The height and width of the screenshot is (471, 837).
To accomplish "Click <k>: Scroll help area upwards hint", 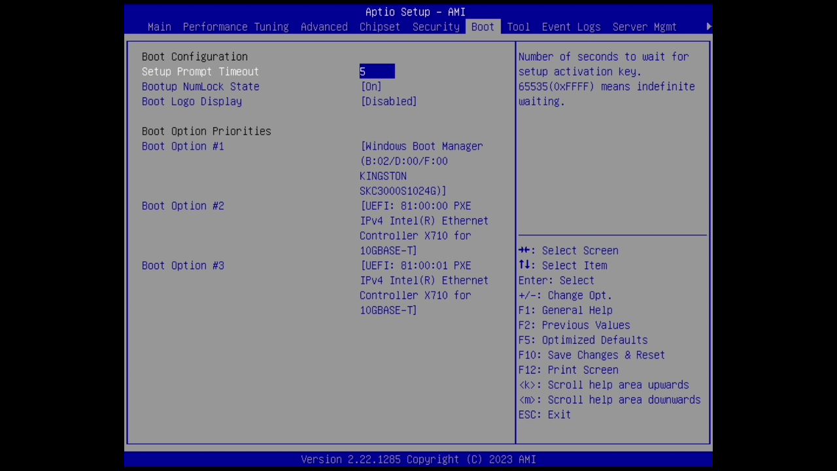I will click(x=604, y=385).
